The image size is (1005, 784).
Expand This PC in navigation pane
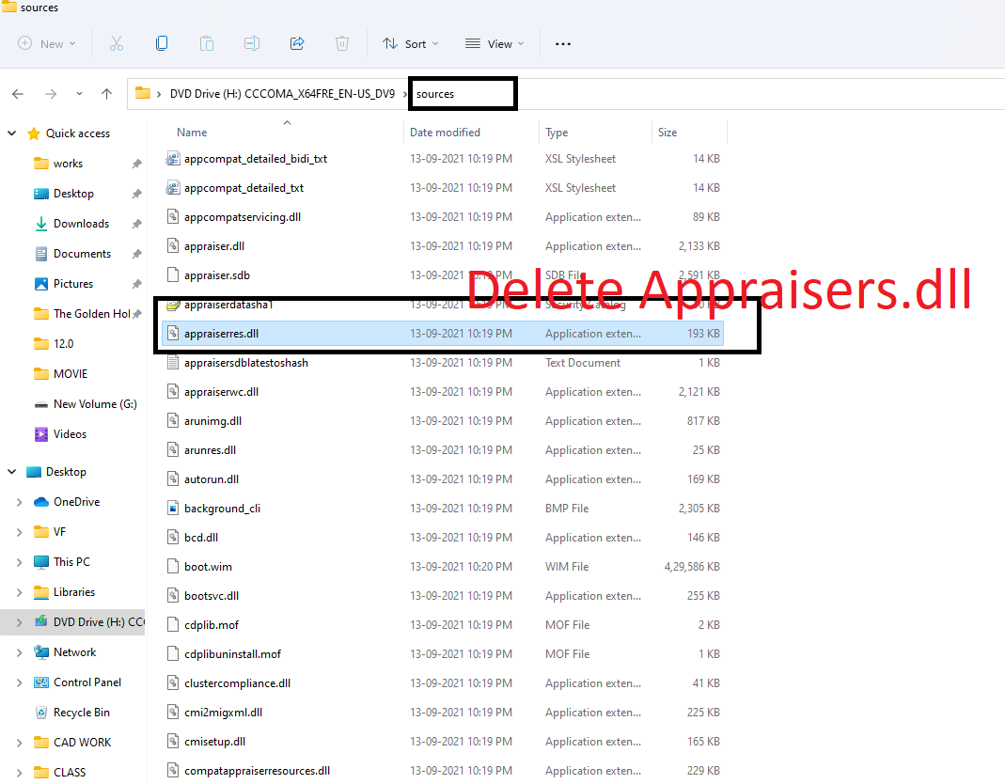point(19,562)
